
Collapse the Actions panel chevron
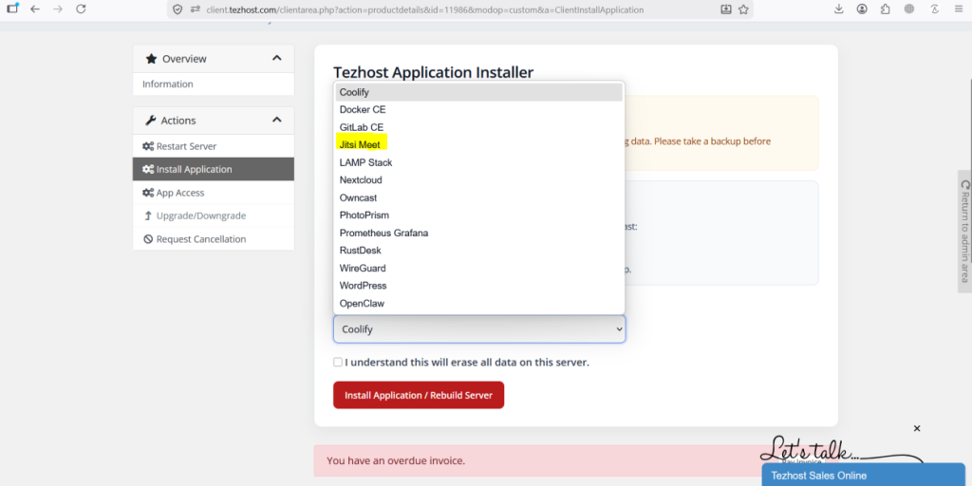coord(276,120)
